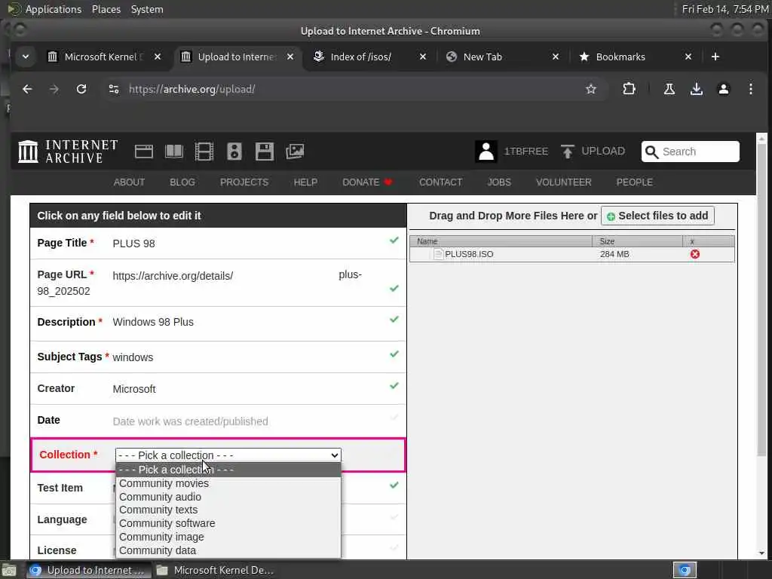Open the texts (book) collection icon
This screenshot has width=772, height=579.
174,152
